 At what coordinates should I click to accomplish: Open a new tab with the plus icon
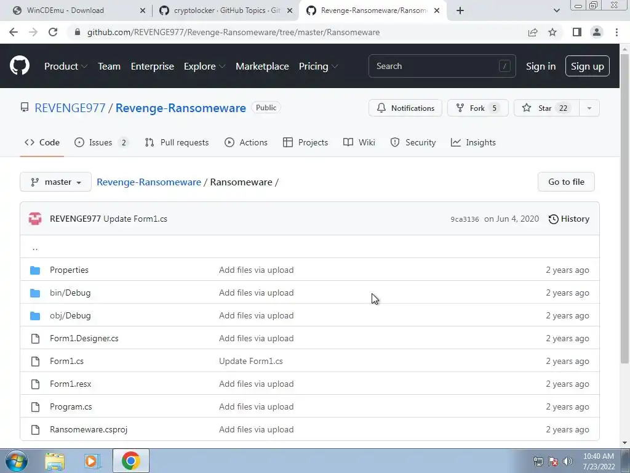[x=460, y=10]
